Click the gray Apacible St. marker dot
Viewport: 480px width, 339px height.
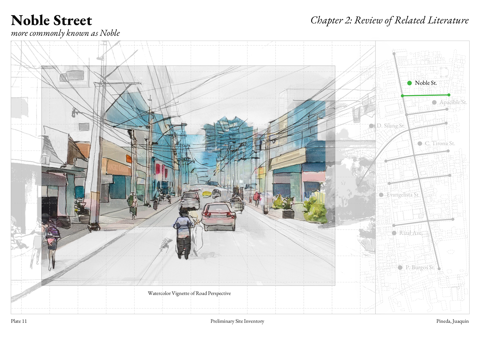pos(434,102)
